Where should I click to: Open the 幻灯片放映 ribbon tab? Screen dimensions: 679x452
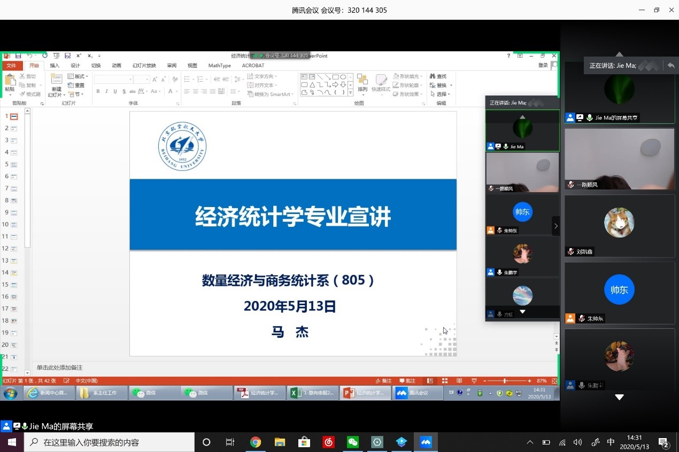144,66
